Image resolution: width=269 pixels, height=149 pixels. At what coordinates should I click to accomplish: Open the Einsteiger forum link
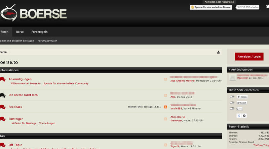[16, 119]
